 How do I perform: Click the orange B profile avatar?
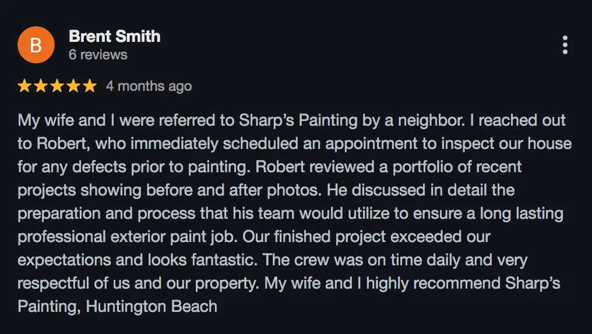36,45
